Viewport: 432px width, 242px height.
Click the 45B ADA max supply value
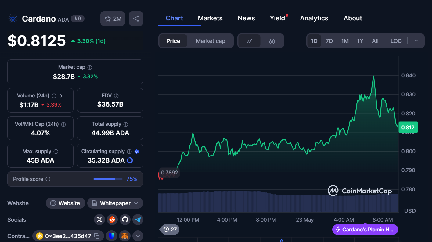pos(40,160)
